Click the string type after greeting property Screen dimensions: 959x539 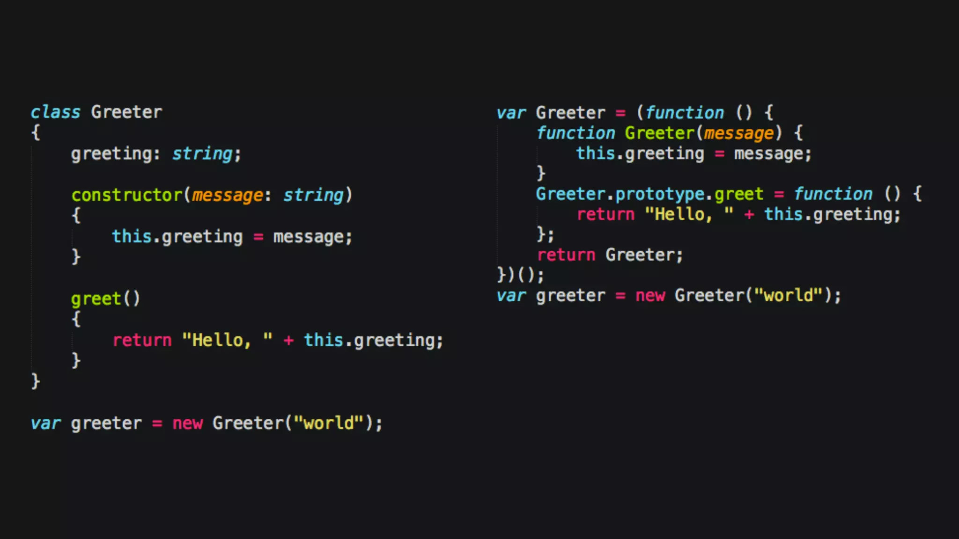[x=202, y=154]
